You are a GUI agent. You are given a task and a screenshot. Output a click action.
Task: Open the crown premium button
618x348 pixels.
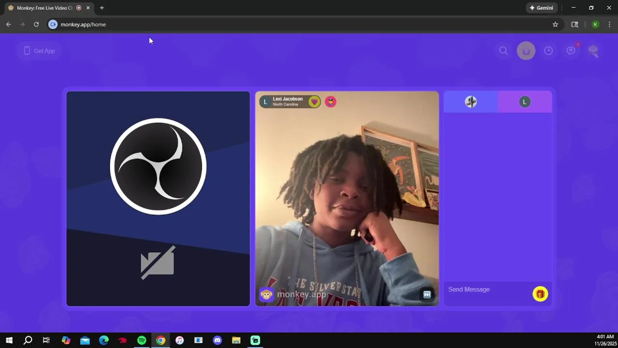point(526,51)
